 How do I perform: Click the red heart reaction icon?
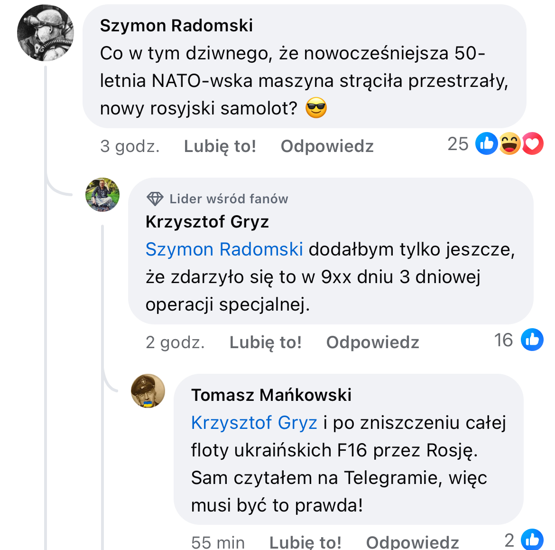pyautogui.click(x=532, y=143)
